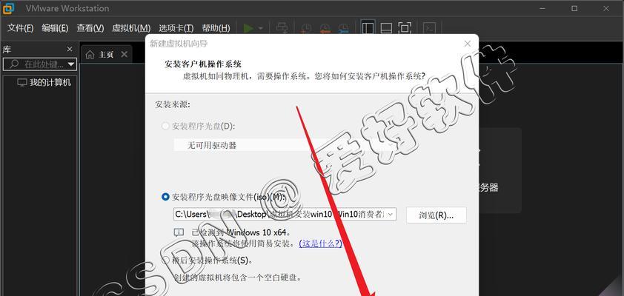Click the info icon beside detected Windows 10
Screen dimensions: 624x296
(x=179, y=232)
